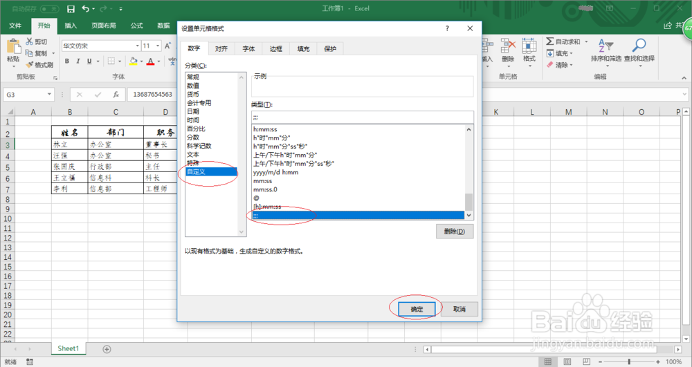Open the Clipboard group dialog launcher
This screenshot has width=692, height=367.
click(55, 78)
